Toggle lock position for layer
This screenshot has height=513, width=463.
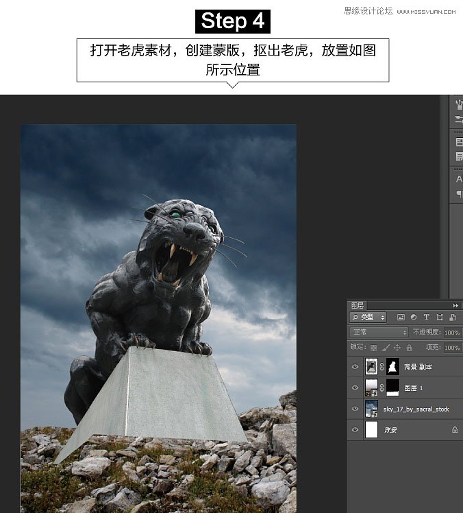[397, 348]
